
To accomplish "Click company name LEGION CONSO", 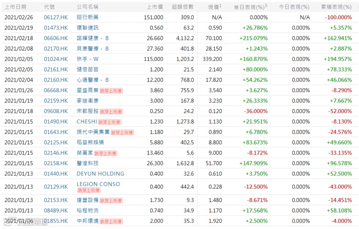I will pyautogui.click(x=98, y=184).
